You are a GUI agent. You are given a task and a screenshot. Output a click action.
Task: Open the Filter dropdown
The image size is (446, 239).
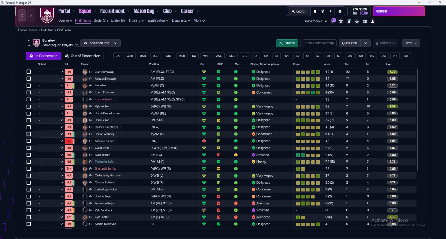[411, 43]
